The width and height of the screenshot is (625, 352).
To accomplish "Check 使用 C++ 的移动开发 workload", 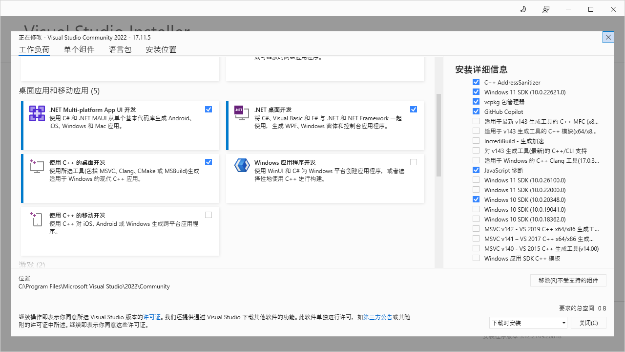I will 208,215.
